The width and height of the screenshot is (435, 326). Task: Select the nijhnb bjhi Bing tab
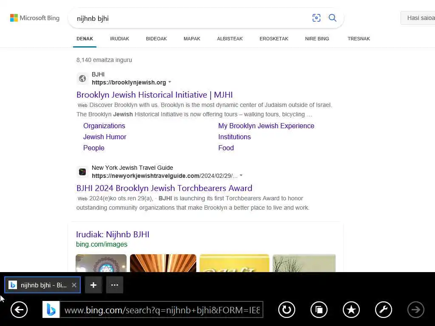[x=42, y=285]
